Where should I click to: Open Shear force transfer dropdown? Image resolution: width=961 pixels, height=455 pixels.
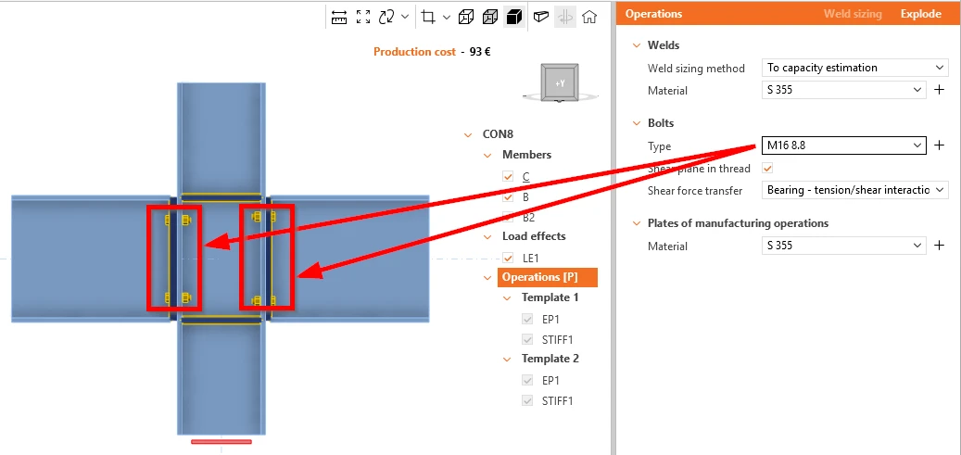click(855, 190)
